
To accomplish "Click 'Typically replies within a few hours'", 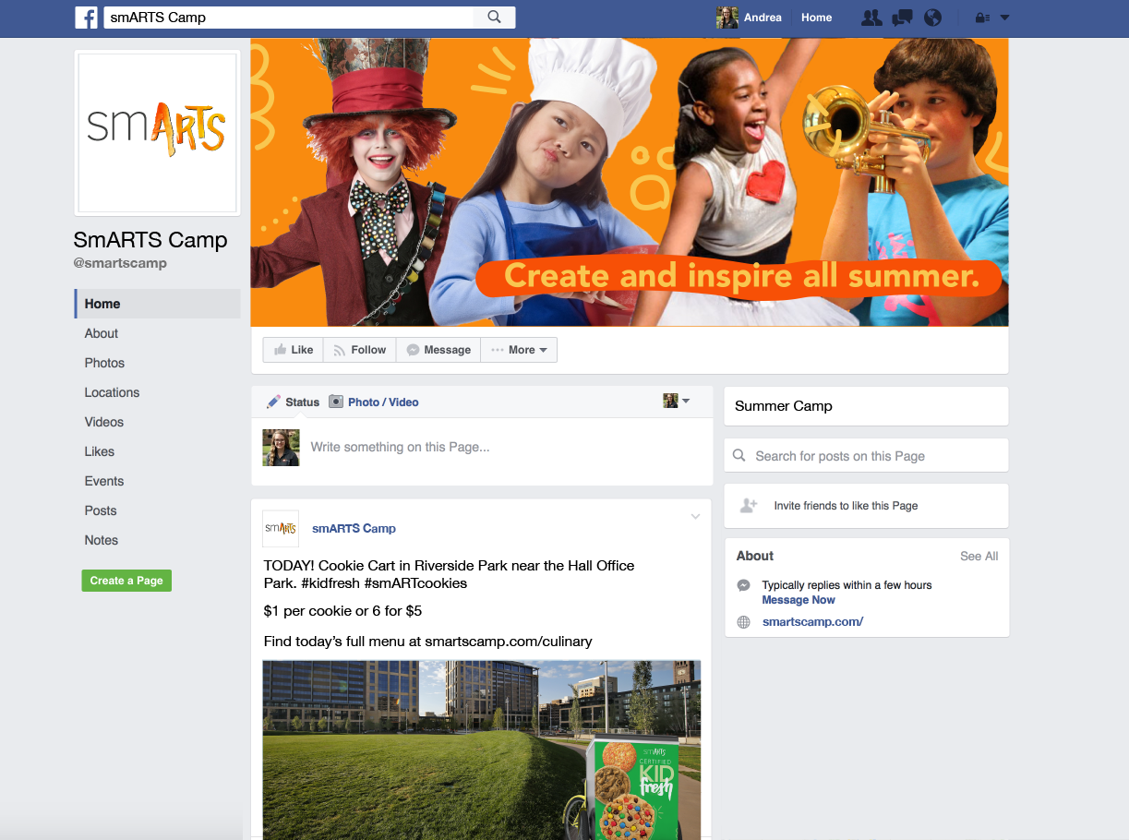I will [x=847, y=585].
